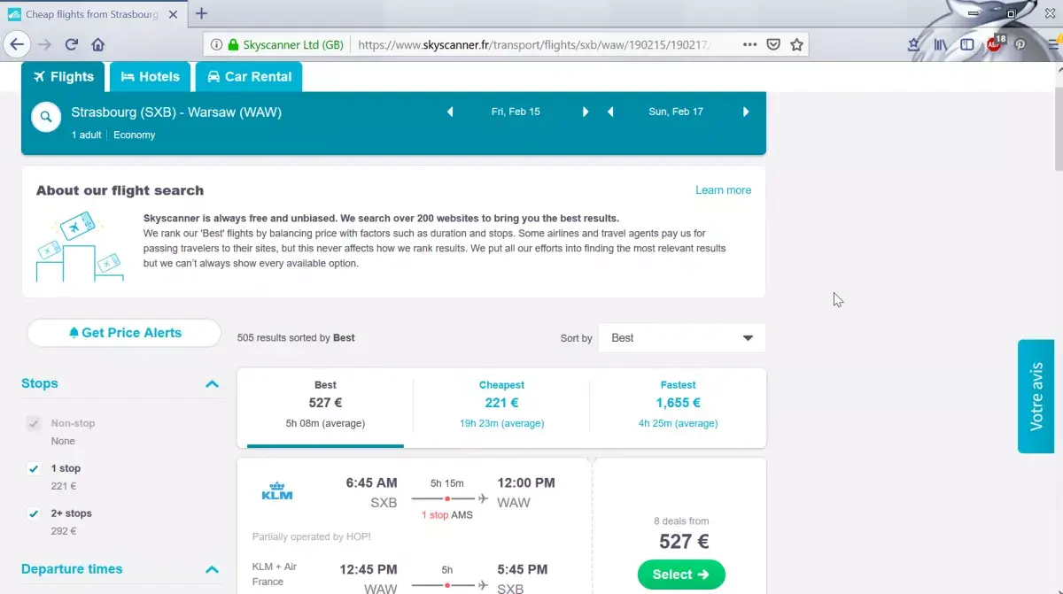
Task: Go to previous return day before Feb 17
Action: pyautogui.click(x=610, y=112)
